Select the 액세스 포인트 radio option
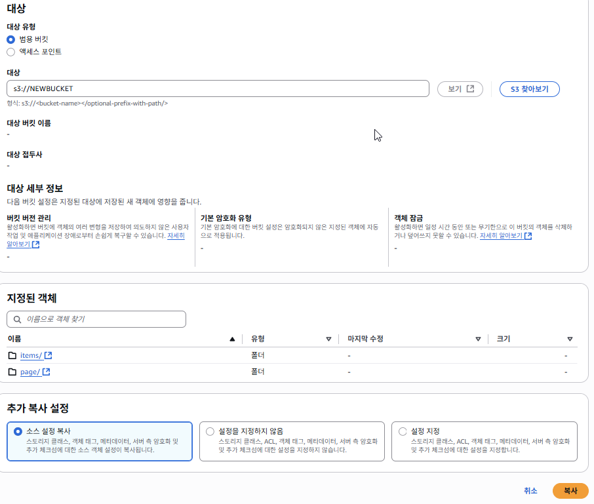594x504 pixels. pyautogui.click(x=10, y=52)
